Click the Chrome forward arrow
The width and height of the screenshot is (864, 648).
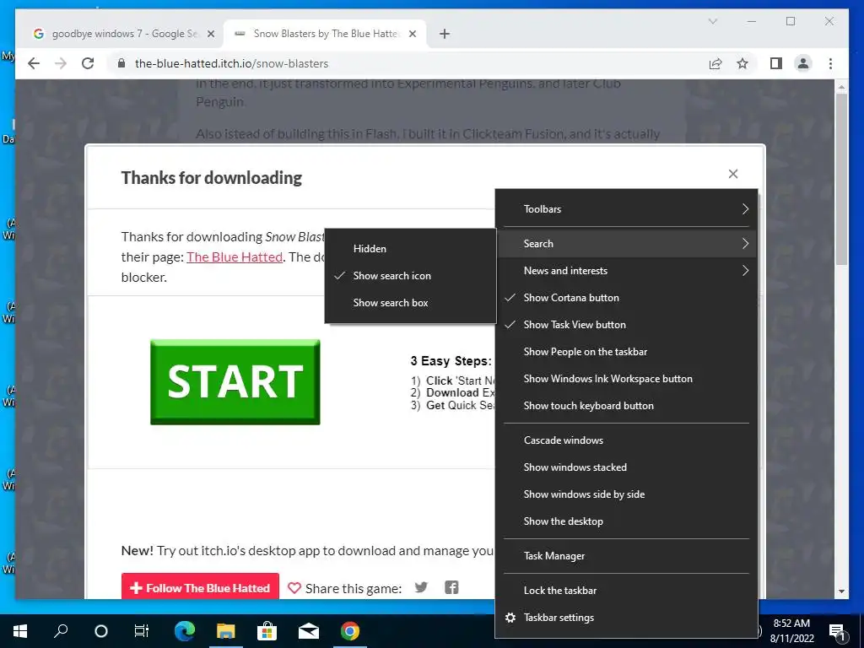(61, 63)
